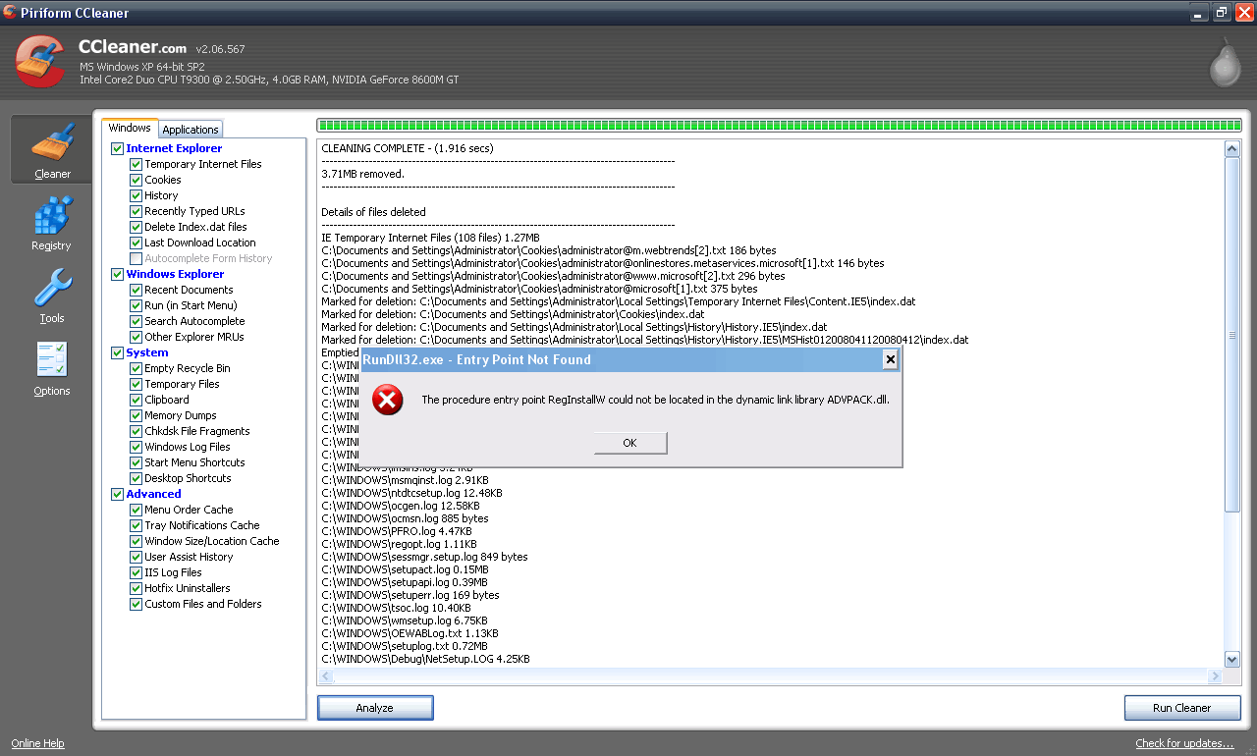Screen dimensions: 1257x756
Task: Open the Options section
Action: (51, 368)
